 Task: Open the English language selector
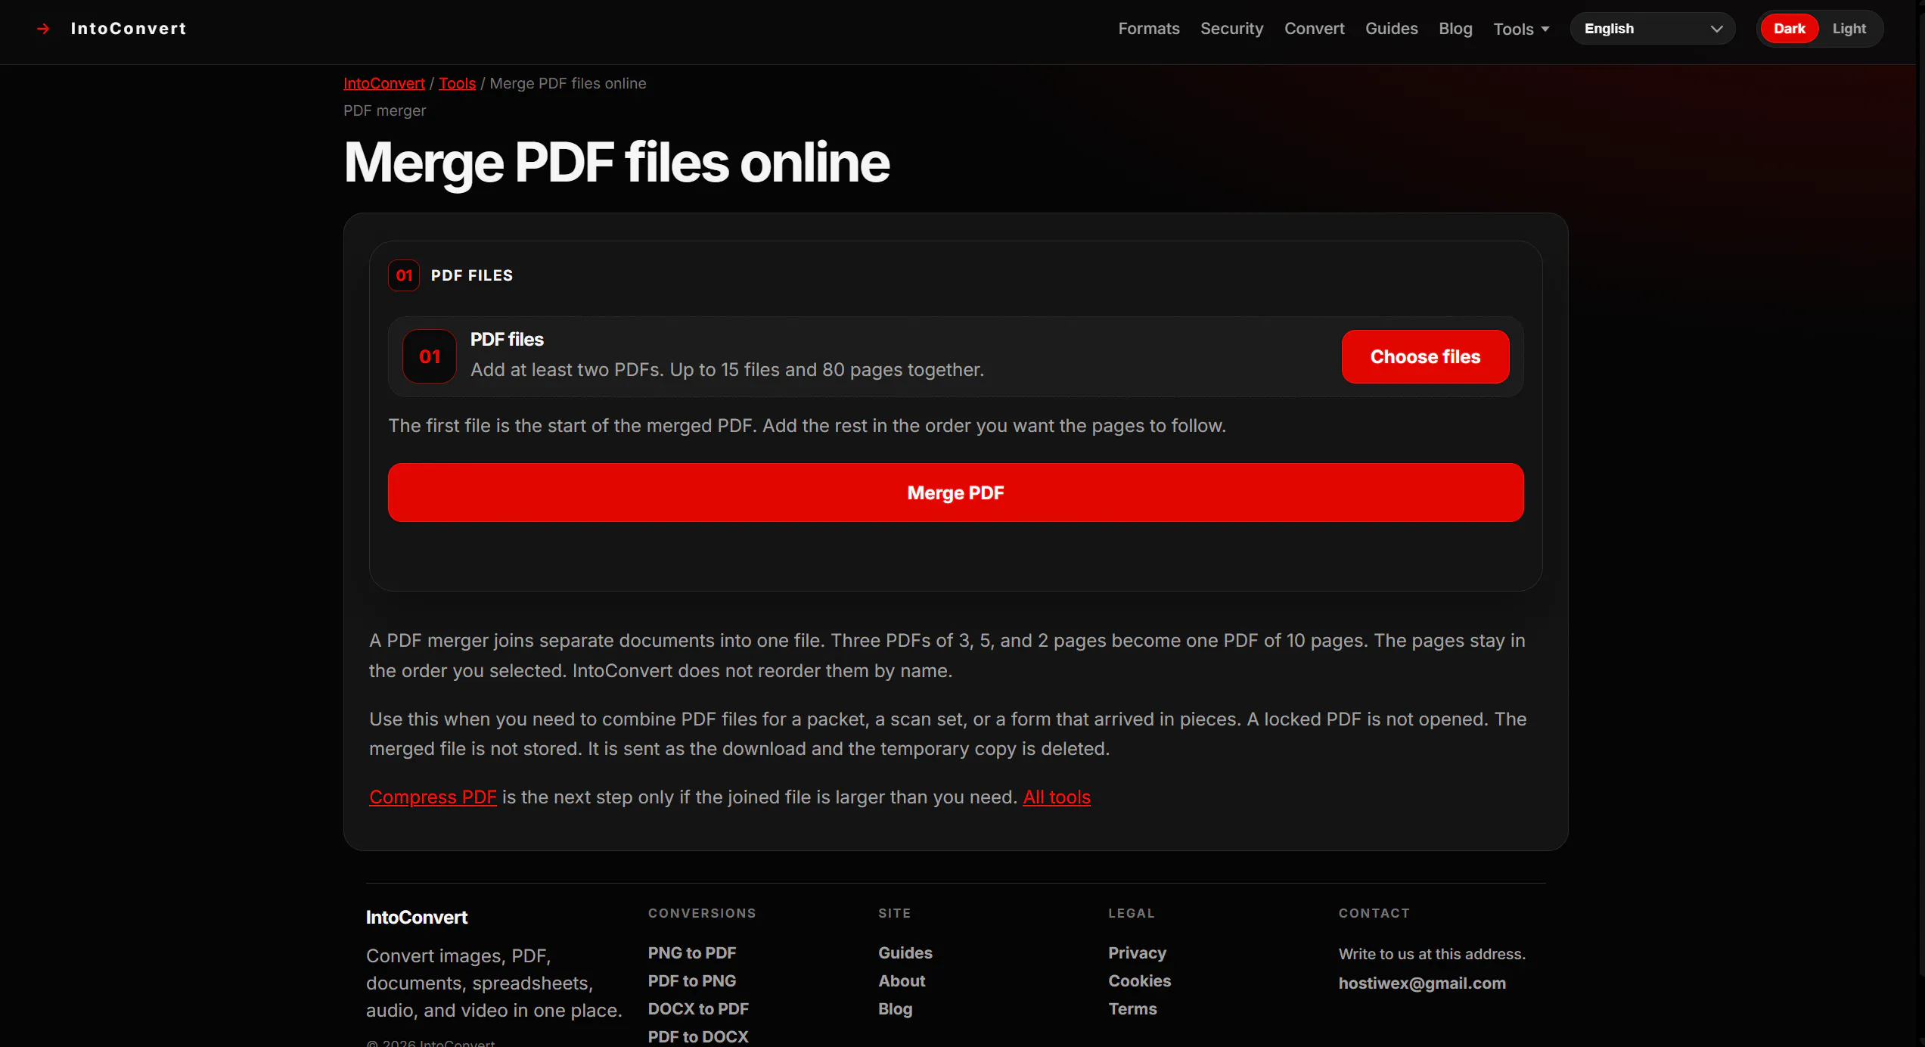(1653, 29)
